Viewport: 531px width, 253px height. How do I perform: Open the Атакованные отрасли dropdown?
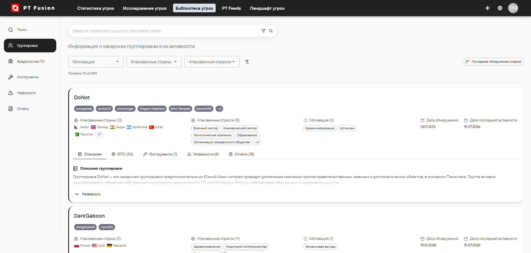[x=212, y=62]
